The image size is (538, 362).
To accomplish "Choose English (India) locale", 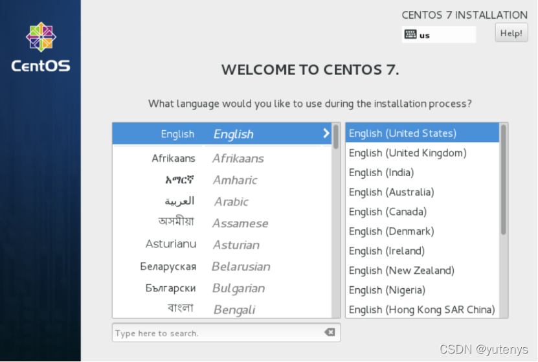I will coord(422,172).
